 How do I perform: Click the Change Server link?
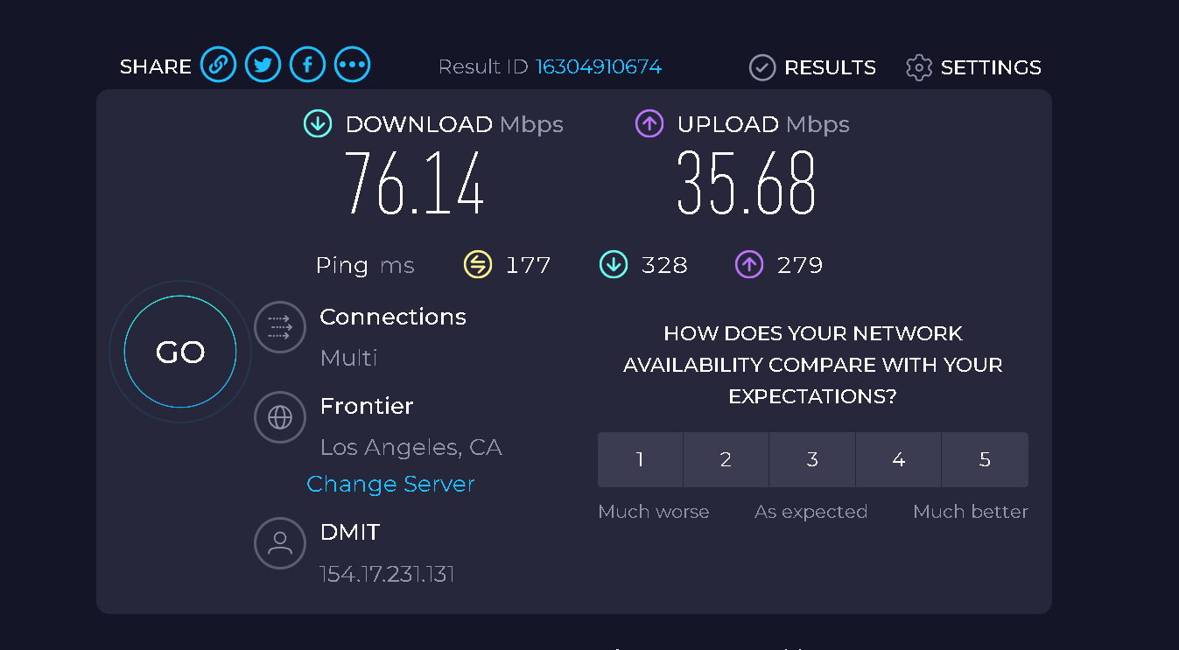390,484
